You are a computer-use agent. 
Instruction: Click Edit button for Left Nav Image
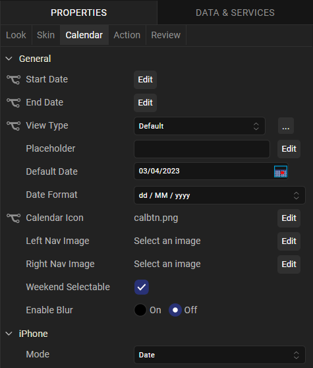pos(289,241)
